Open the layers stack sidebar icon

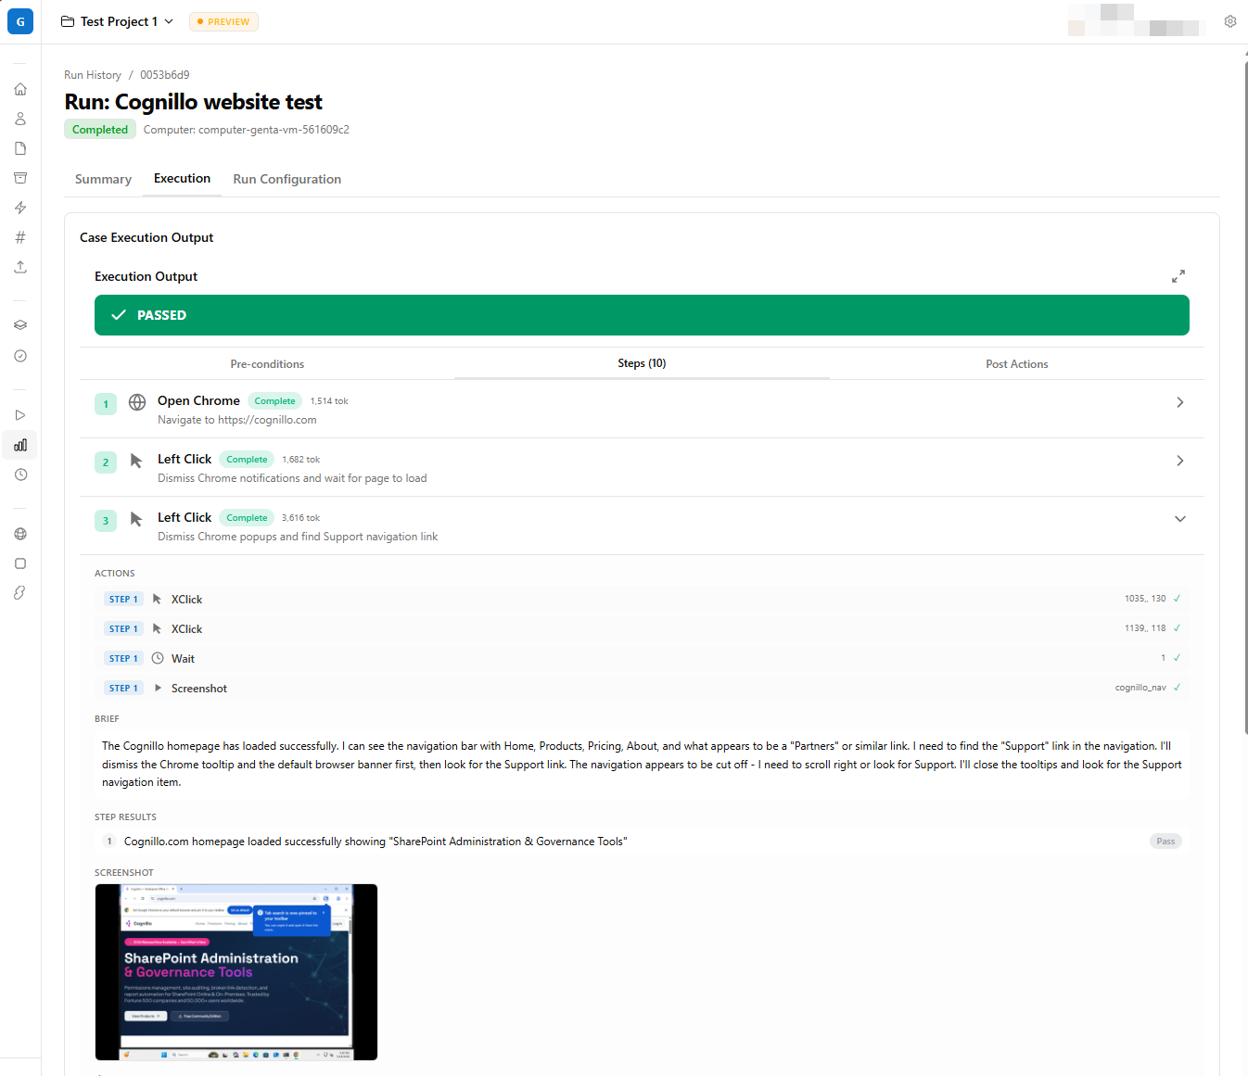pyautogui.click(x=20, y=325)
